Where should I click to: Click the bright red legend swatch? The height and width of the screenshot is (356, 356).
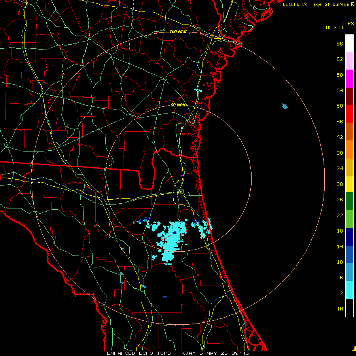[x=349, y=114]
